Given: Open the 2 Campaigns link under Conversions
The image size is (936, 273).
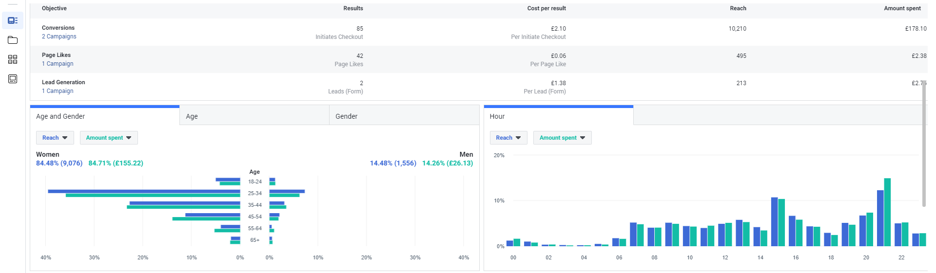Looking at the screenshot, I should click(x=59, y=36).
